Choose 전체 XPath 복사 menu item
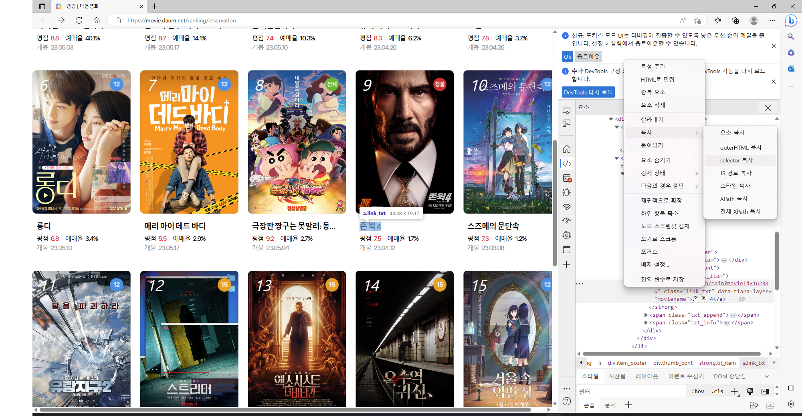The width and height of the screenshot is (802, 416). [x=740, y=212]
